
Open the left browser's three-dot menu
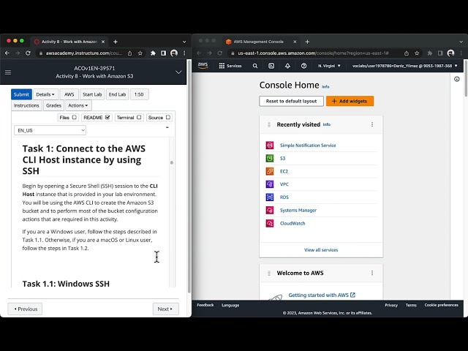[184, 53]
